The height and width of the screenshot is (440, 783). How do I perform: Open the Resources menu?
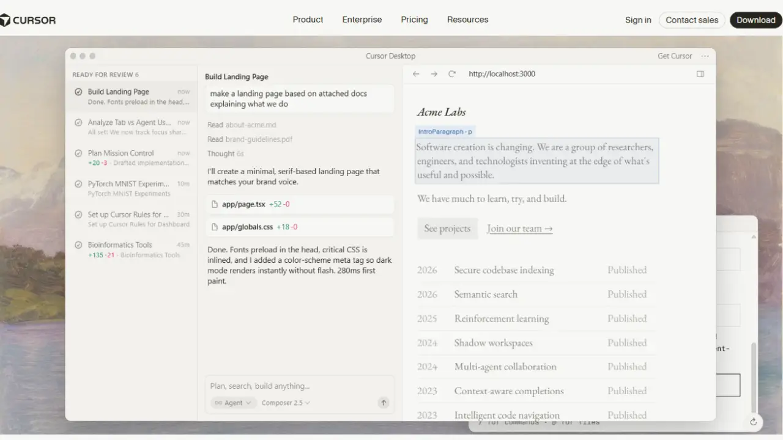click(468, 20)
